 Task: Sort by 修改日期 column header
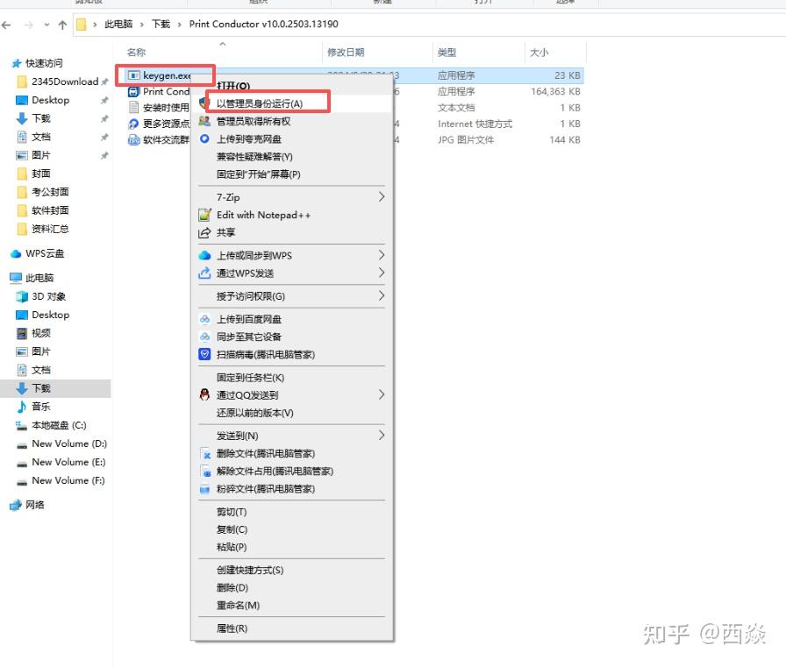[x=346, y=52]
